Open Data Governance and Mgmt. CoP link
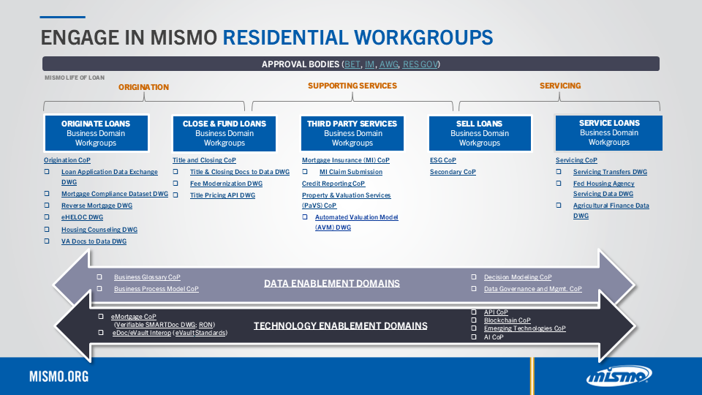 [533, 289]
